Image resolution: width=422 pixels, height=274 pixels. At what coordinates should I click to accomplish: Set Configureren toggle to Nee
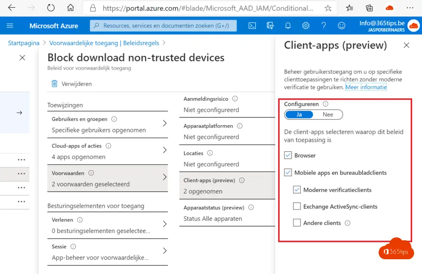(x=328, y=115)
